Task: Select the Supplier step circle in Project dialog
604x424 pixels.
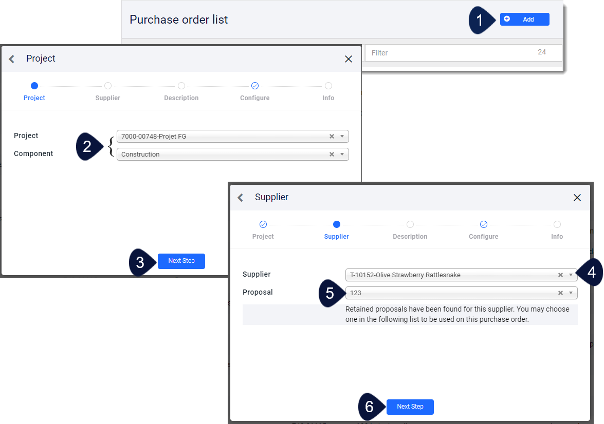Action: click(108, 86)
